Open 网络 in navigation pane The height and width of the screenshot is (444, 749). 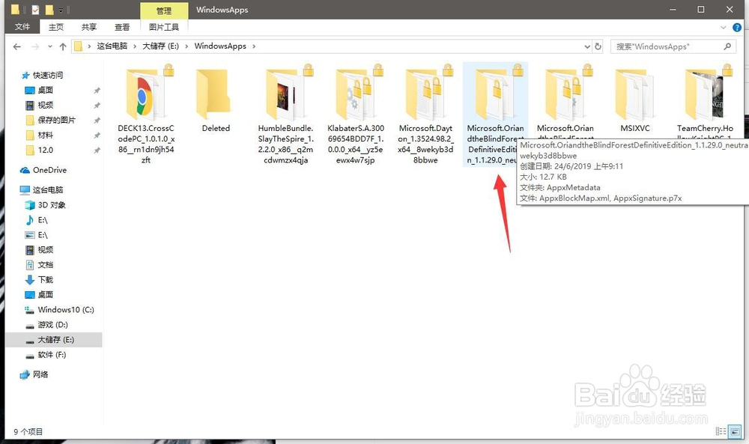pos(34,374)
